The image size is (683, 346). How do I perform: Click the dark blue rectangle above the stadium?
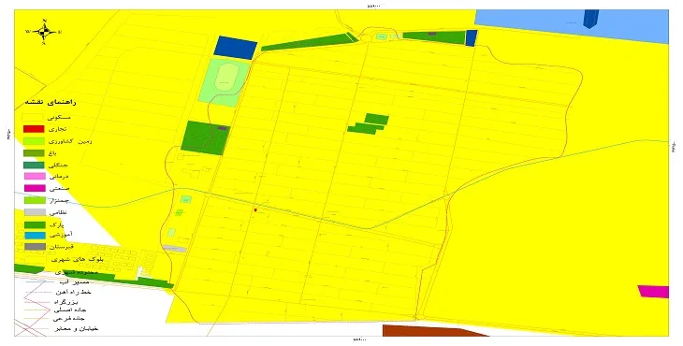coord(236,48)
